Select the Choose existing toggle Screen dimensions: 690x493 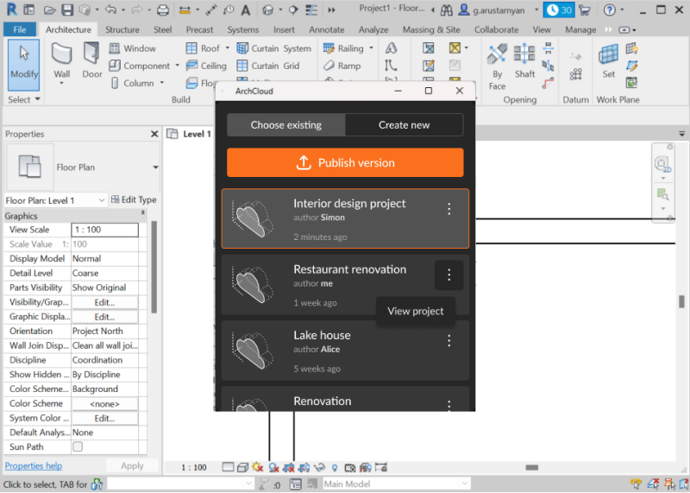click(285, 125)
